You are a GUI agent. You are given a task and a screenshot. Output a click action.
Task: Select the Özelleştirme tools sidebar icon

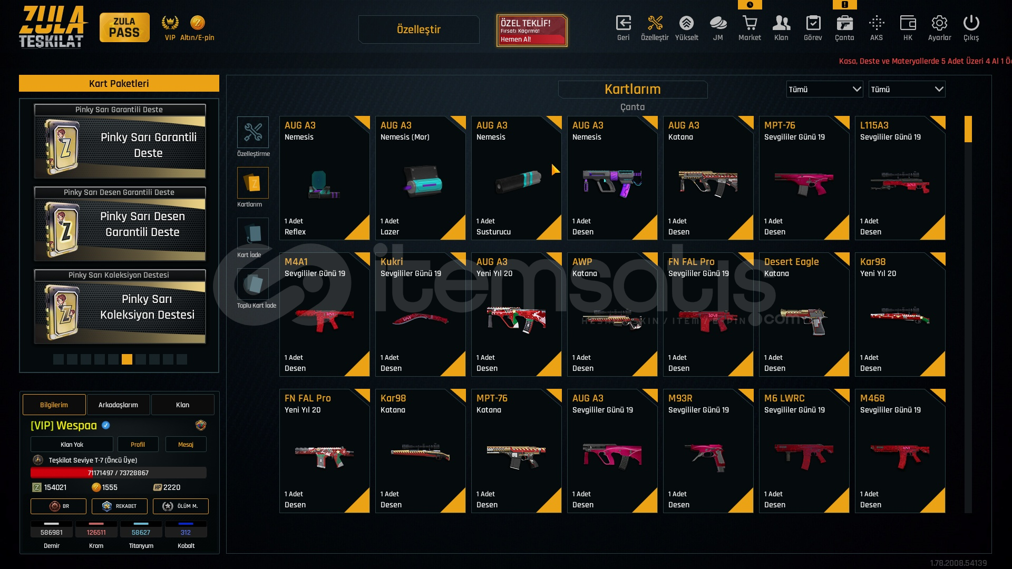(253, 132)
